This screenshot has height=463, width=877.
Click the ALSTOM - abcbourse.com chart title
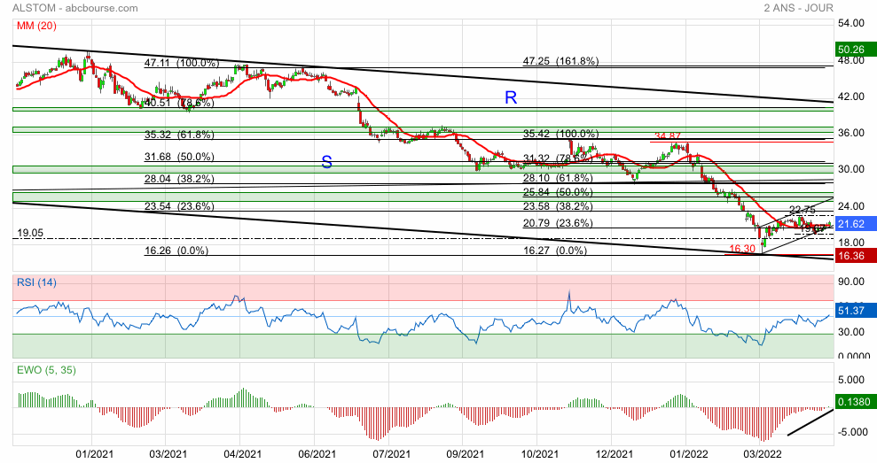(76, 8)
